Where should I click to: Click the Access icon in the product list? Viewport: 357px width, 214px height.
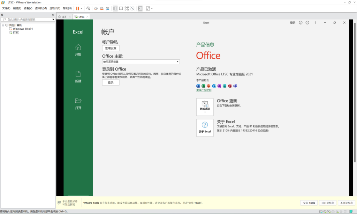point(230,86)
